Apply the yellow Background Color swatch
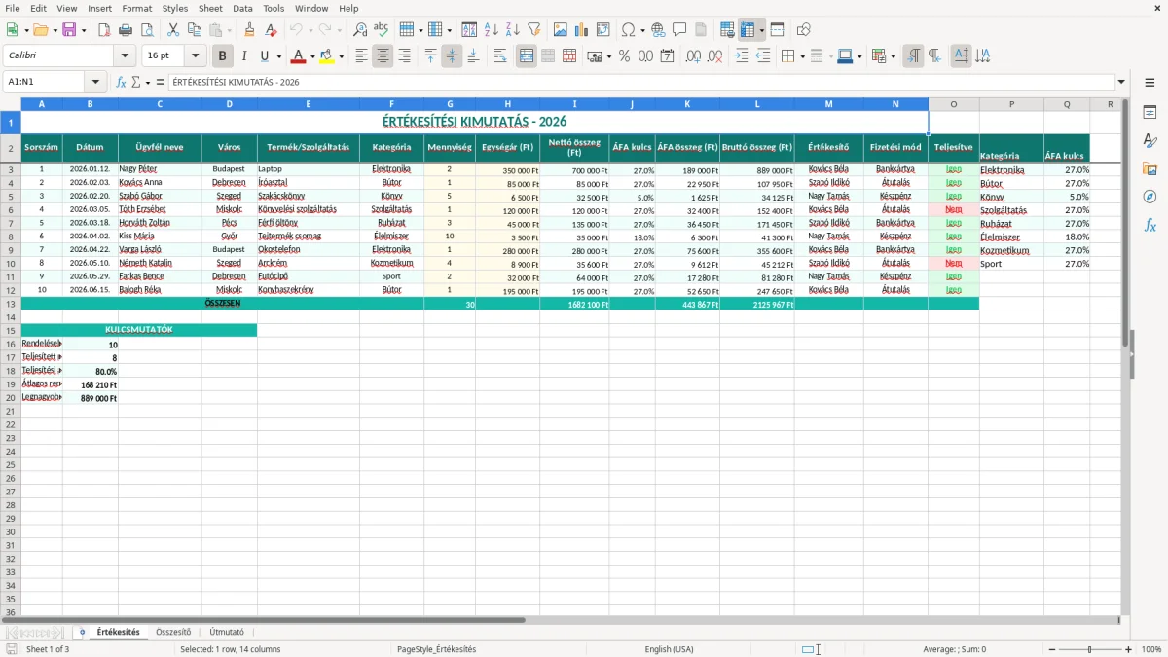Screen dimensions: 1168x657 [x=327, y=56]
